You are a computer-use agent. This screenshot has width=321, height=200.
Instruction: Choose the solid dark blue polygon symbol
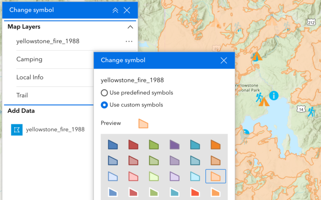[x=113, y=145]
